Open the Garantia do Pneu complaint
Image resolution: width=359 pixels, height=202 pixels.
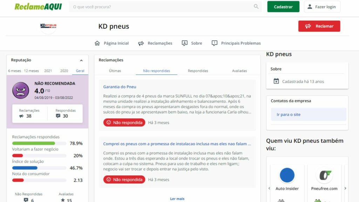tap(120, 87)
